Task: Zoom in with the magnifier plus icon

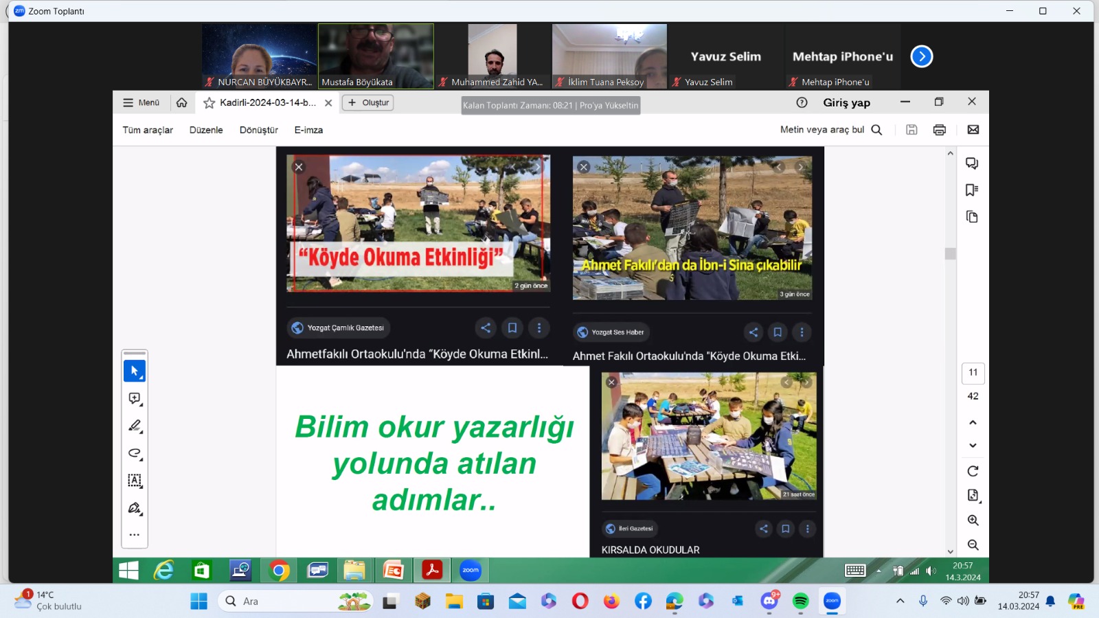Action: coord(973,520)
